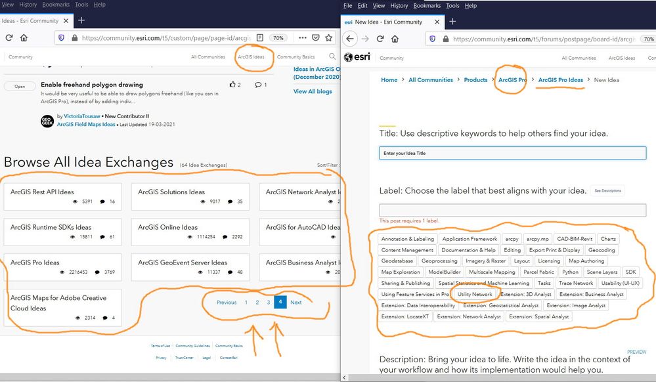Open the label selection field on New Idea form

(512, 210)
